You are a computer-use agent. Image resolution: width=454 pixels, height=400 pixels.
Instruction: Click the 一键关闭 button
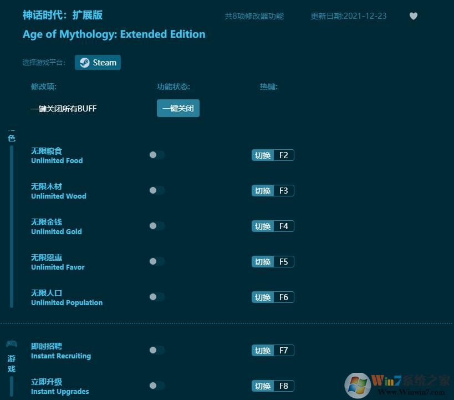178,108
